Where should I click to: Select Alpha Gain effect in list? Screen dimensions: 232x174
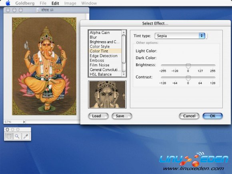(x=105, y=32)
